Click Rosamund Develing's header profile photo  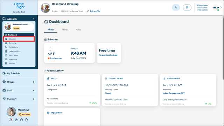click(45, 8)
